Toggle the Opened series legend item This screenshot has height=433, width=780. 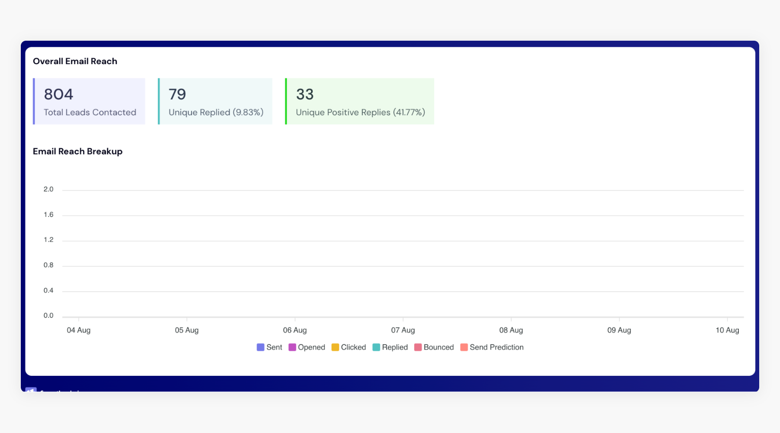tap(307, 347)
